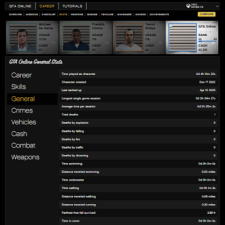
Task: Show the Vehicles stats category
Action: pyautogui.click(x=24, y=122)
